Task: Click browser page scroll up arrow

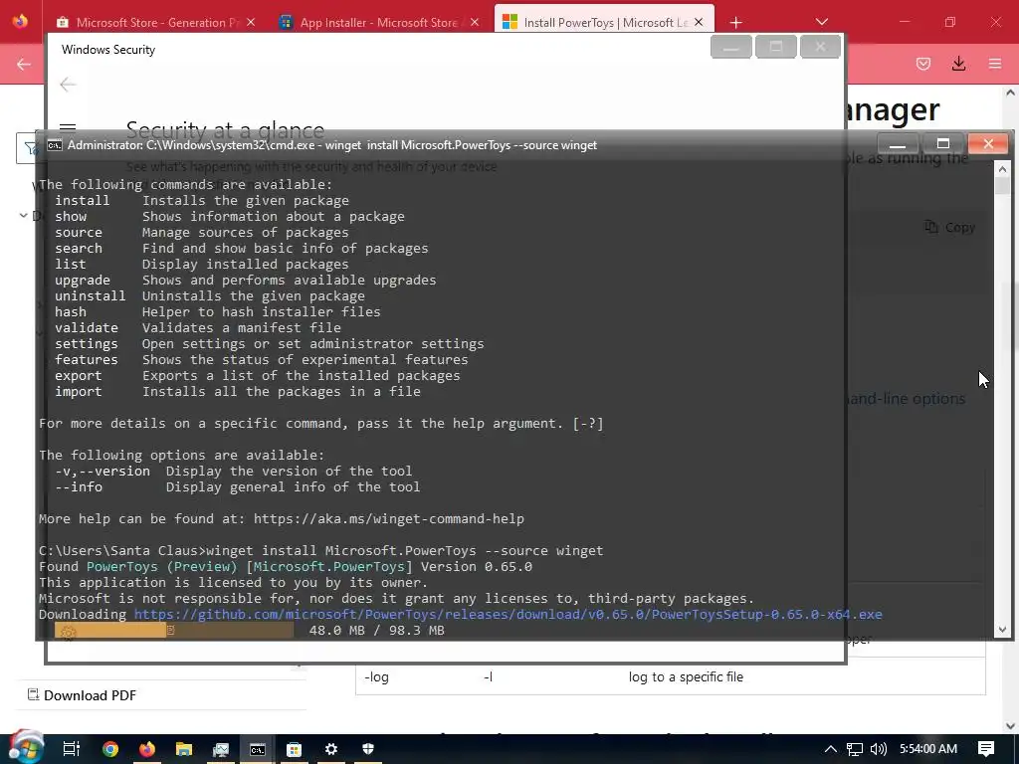Action: (1010, 93)
